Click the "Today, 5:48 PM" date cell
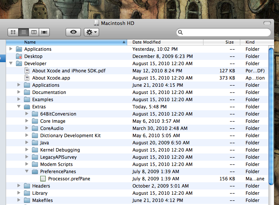This screenshot has width=279, height=205. (150, 107)
